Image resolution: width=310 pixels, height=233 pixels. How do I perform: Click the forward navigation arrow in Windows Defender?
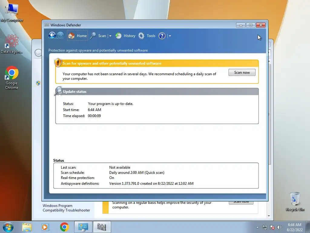60,35
